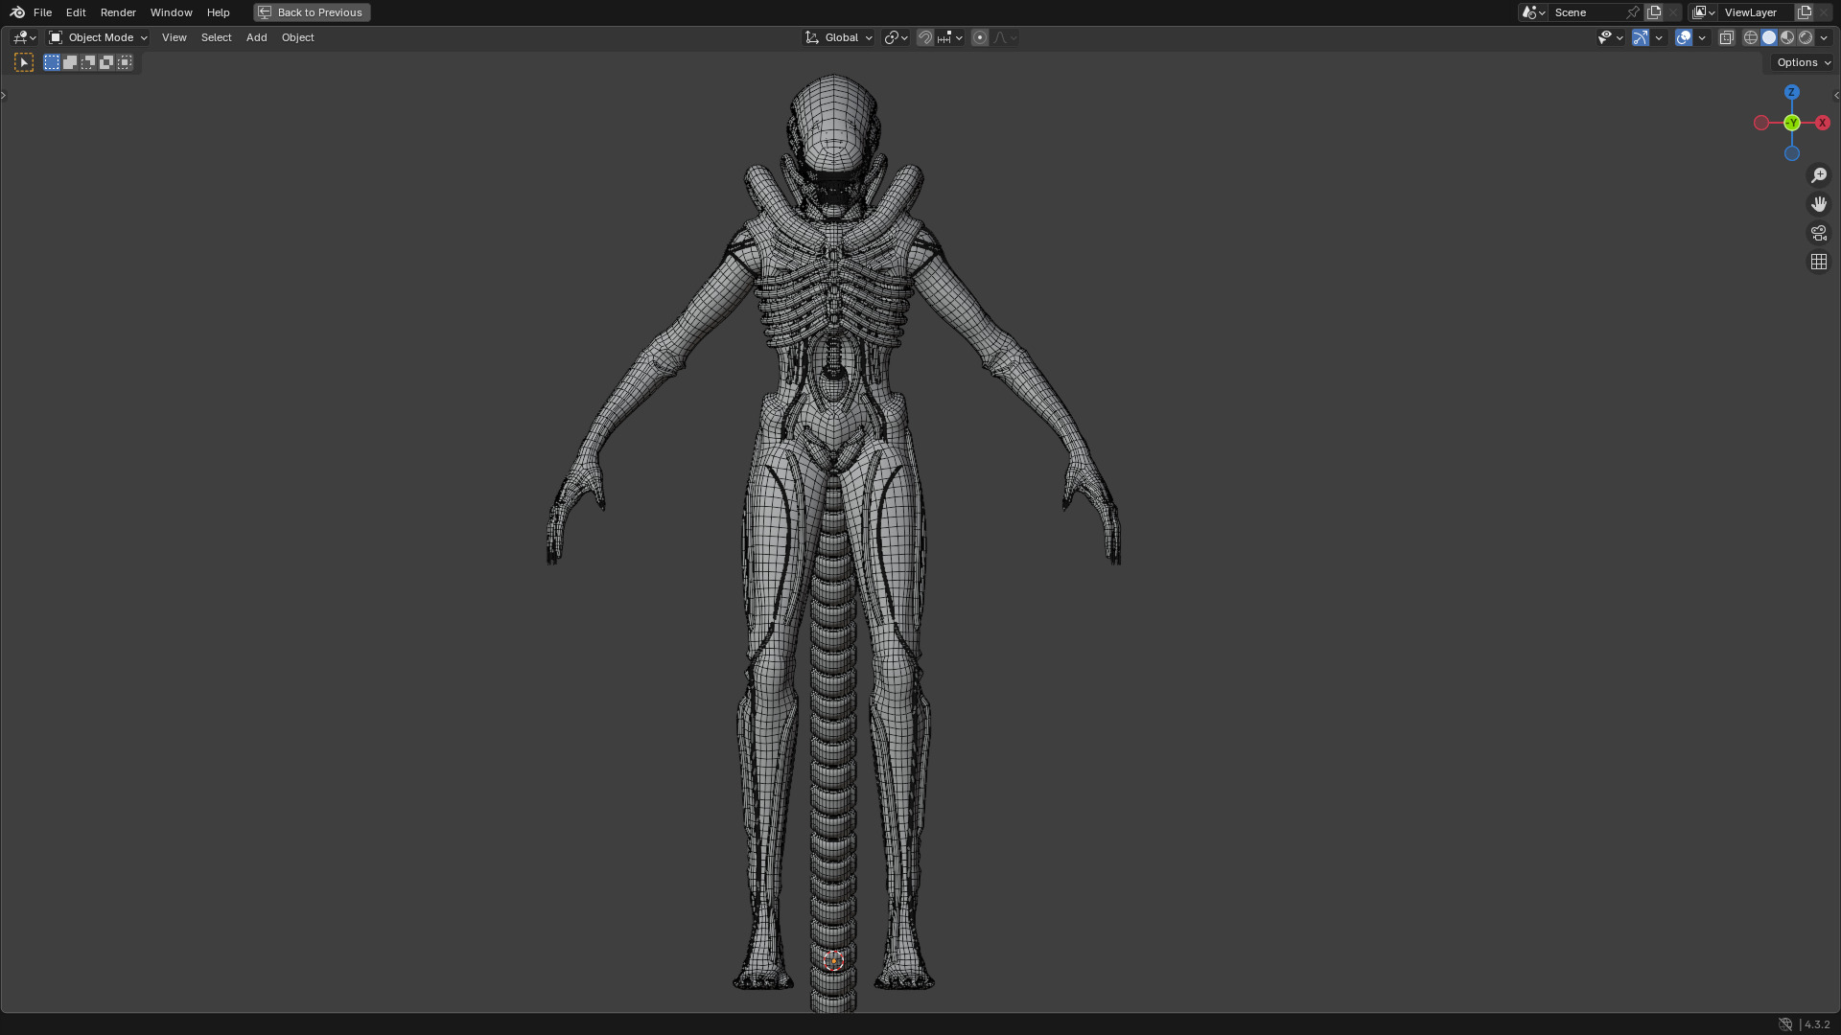Image resolution: width=1841 pixels, height=1035 pixels.
Task: Toggle the camera view icon
Action: [x=1819, y=233]
